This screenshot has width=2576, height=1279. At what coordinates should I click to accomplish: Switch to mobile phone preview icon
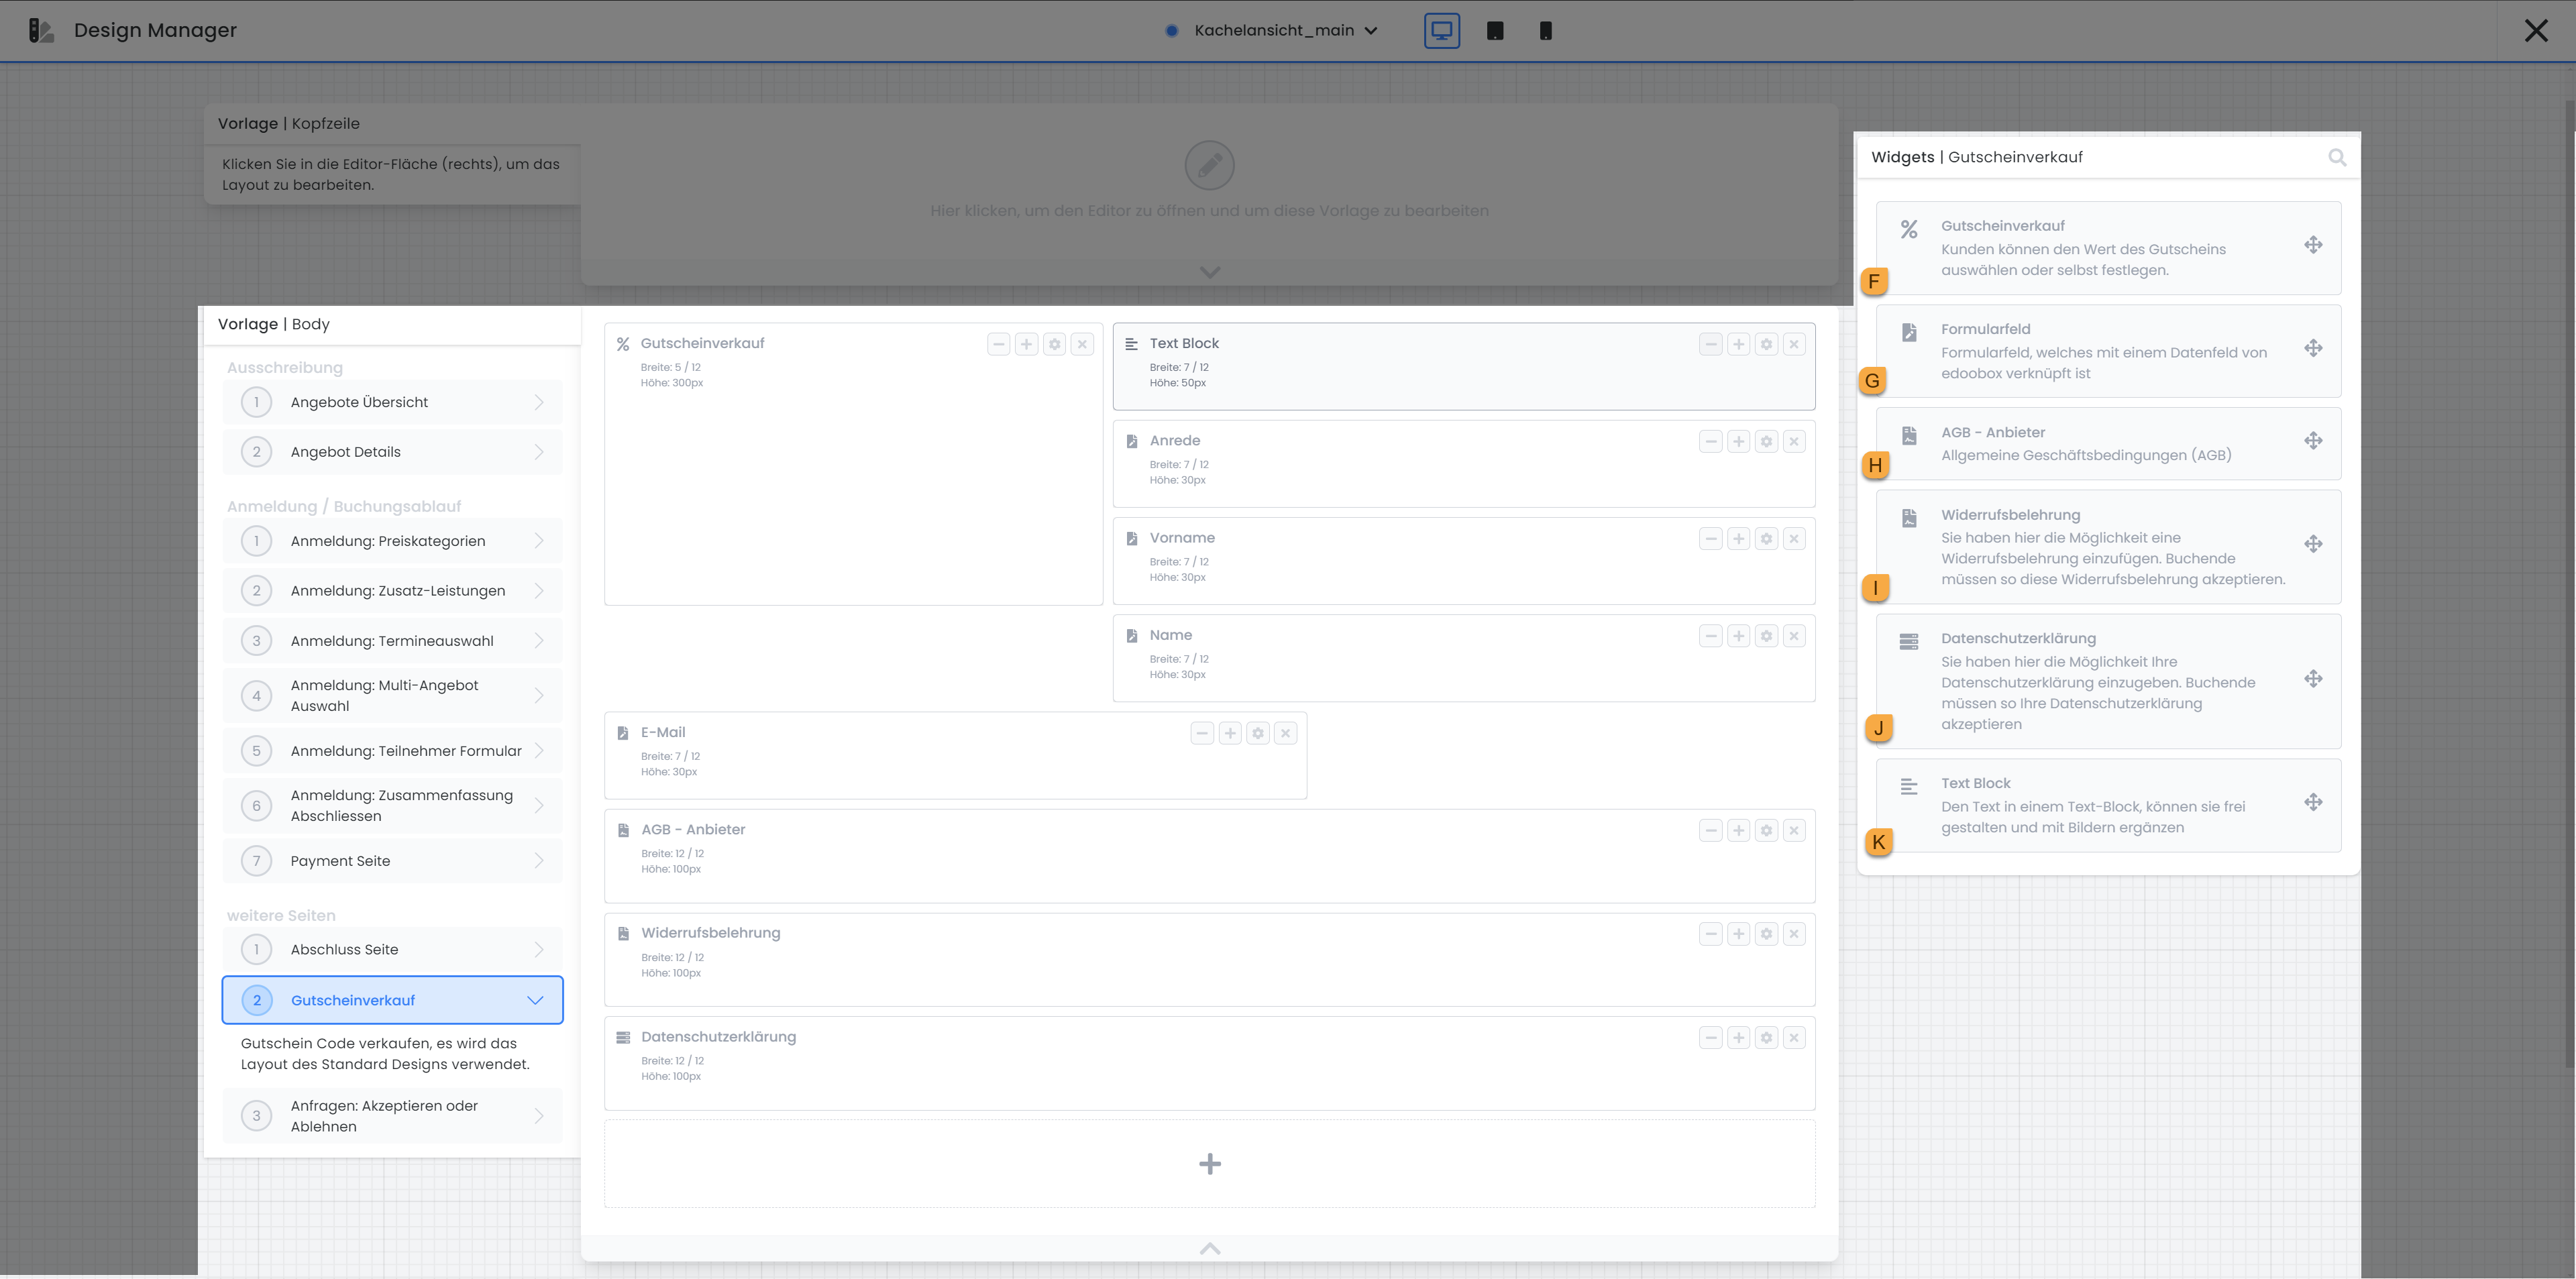click(x=1545, y=31)
